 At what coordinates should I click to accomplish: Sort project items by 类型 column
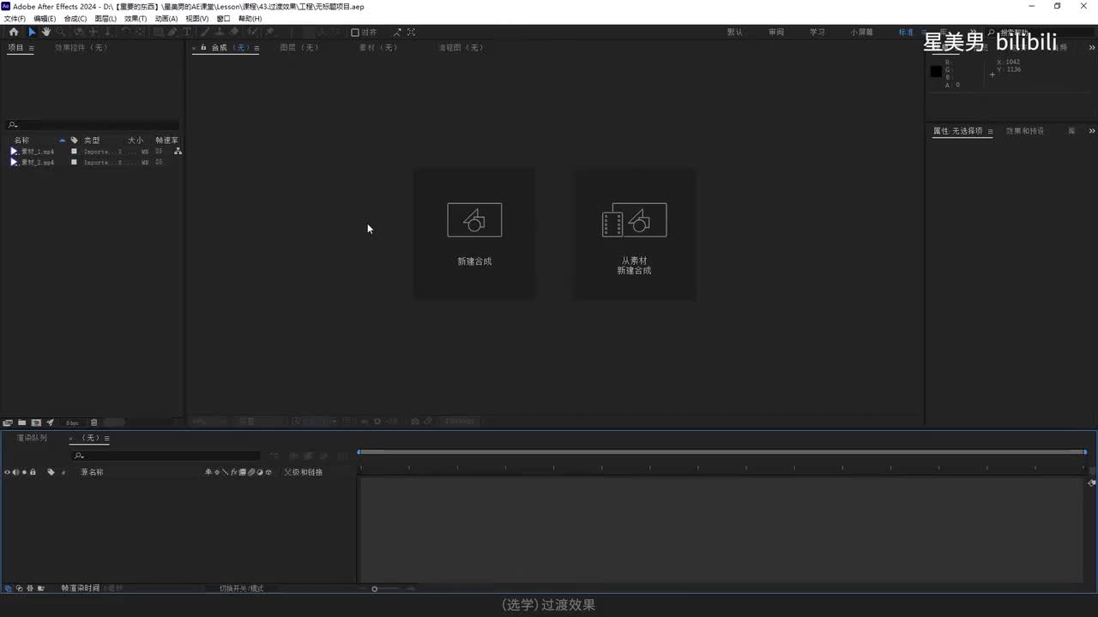pyautogui.click(x=92, y=140)
